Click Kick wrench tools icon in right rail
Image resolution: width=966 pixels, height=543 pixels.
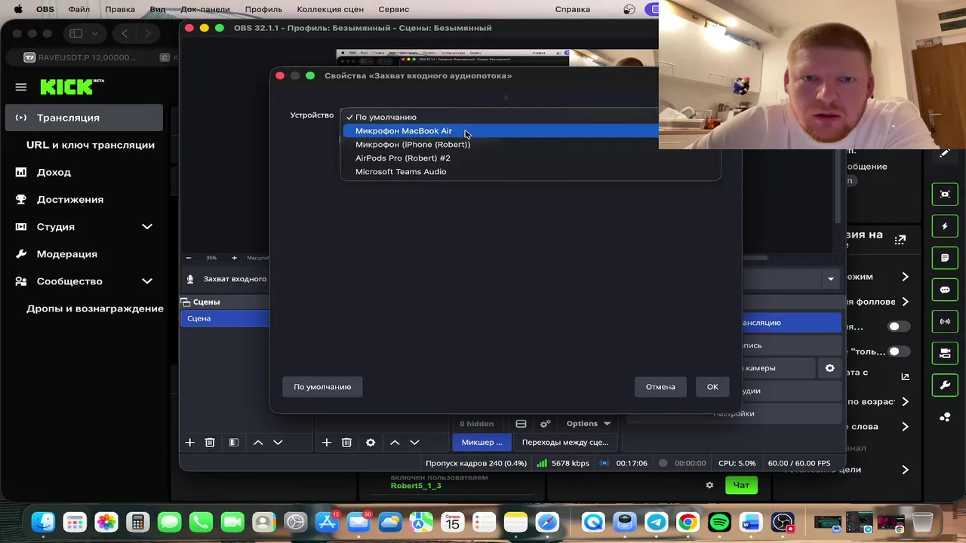(945, 385)
